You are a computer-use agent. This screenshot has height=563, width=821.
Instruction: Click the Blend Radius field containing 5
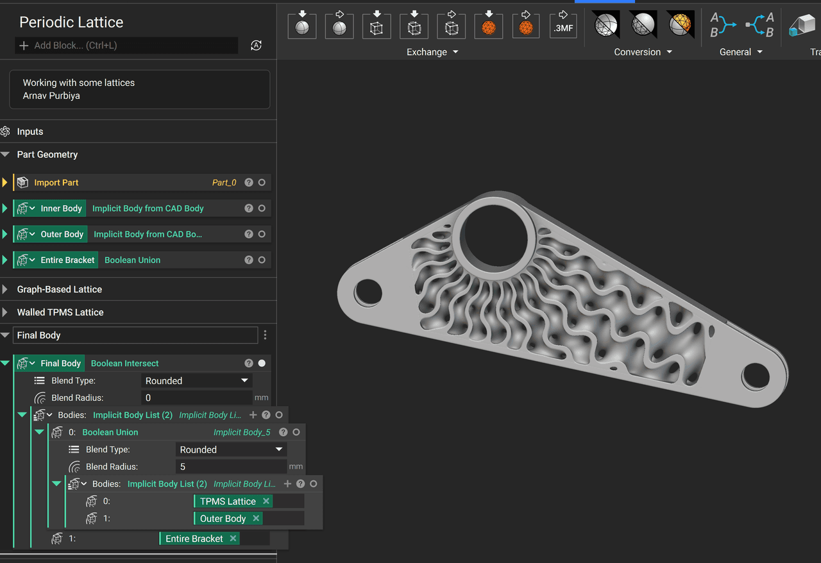point(231,467)
